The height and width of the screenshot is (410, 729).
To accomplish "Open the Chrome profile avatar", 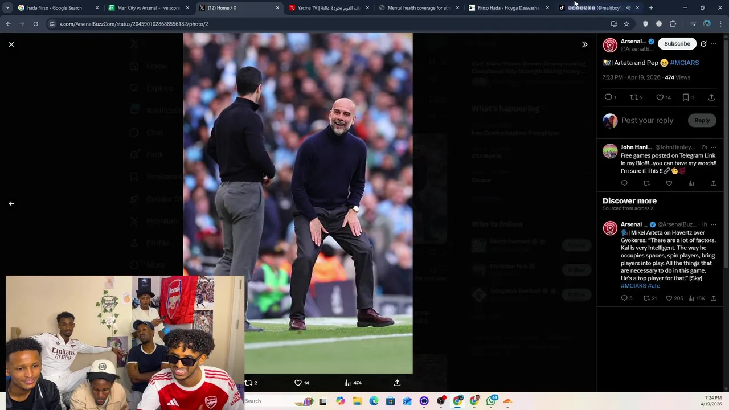I will [x=707, y=24].
